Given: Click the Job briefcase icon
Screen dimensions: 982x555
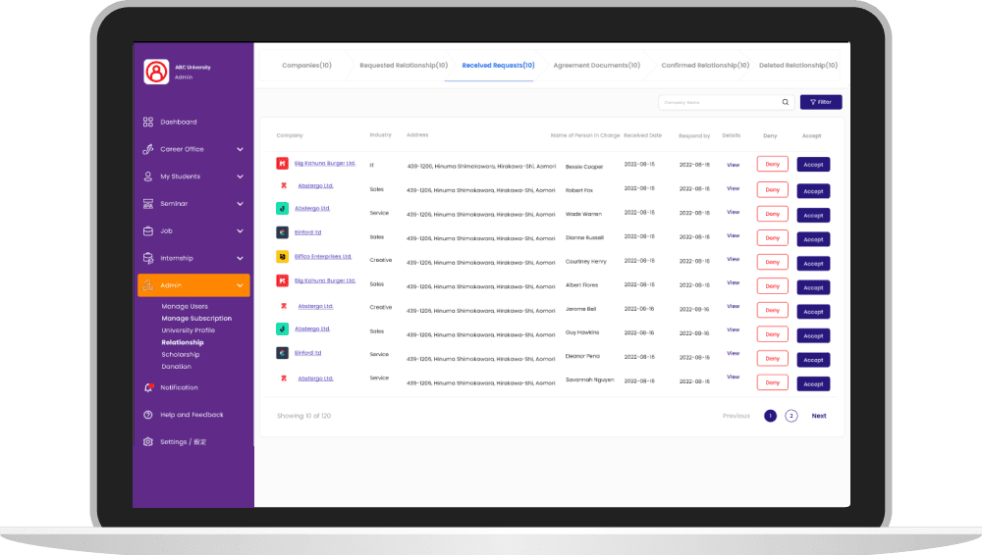Looking at the screenshot, I should (x=148, y=230).
